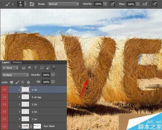Filter layers by type layers icon
The height and width of the screenshot is (130, 162).
click(x=36, y=68)
